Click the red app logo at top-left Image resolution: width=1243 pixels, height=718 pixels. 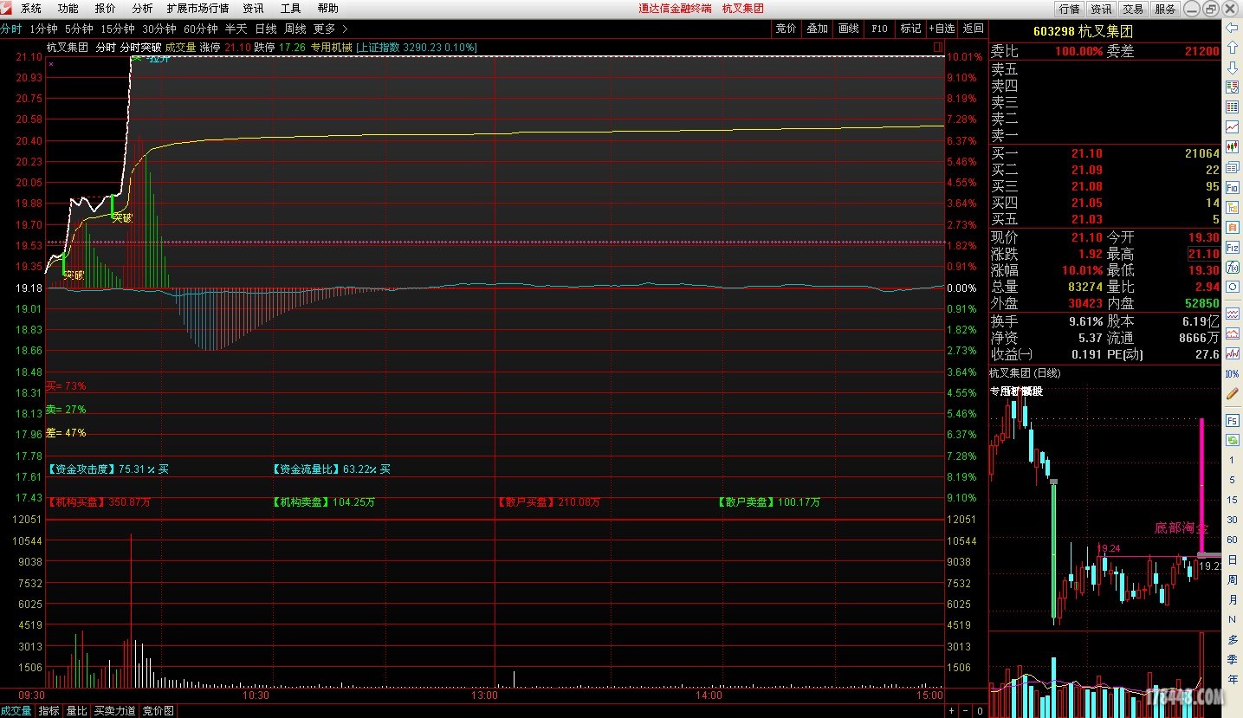[x=7, y=8]
